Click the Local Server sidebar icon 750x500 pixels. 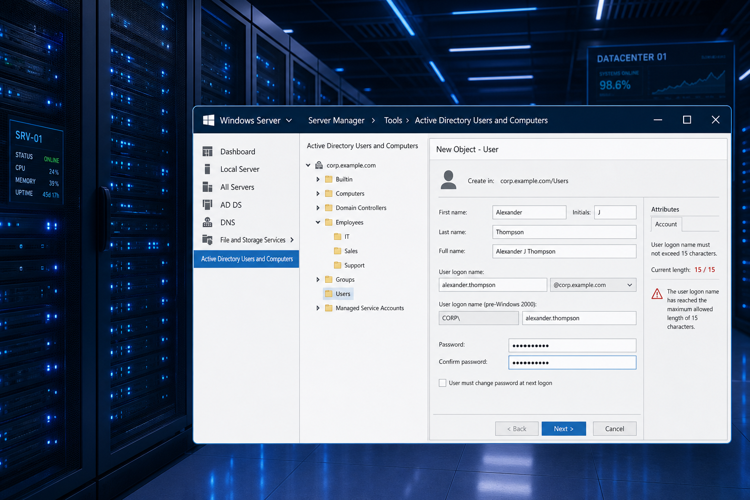click(x=208, y=169)
